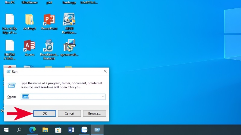Viewport: 241px width, 135px height.
Task: Click OK in the Run dialog
Action: [45, 113]
